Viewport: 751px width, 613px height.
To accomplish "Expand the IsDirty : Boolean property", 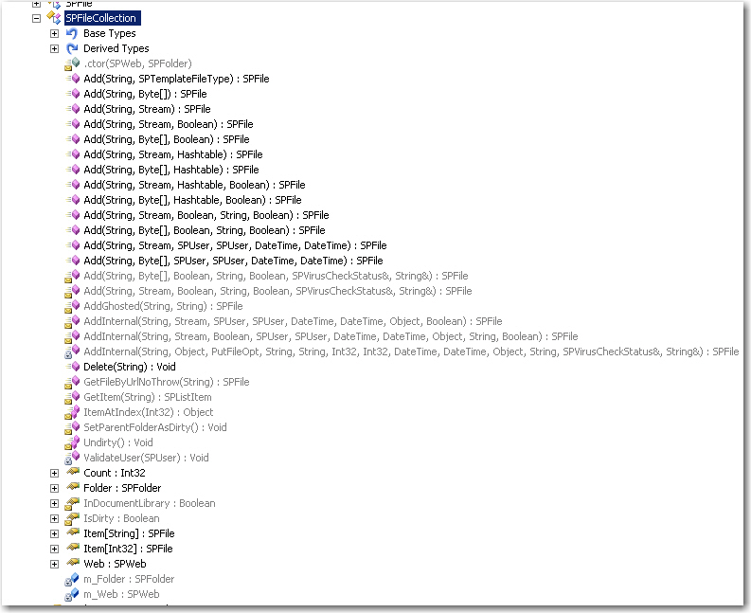I will (x=54, y=518).
